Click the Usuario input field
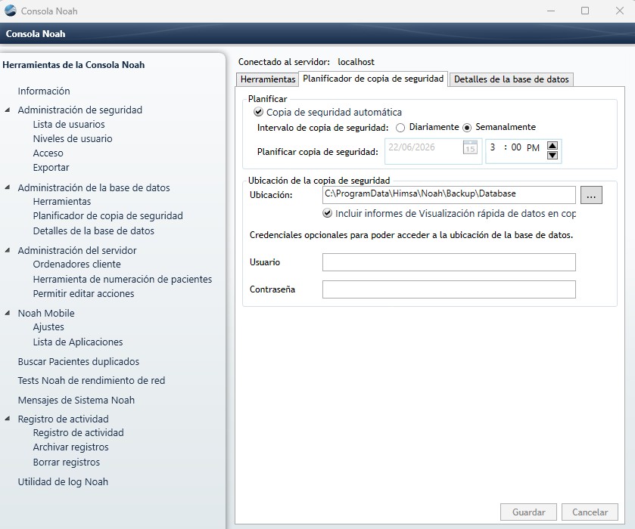635x529 pixels. 449,262
